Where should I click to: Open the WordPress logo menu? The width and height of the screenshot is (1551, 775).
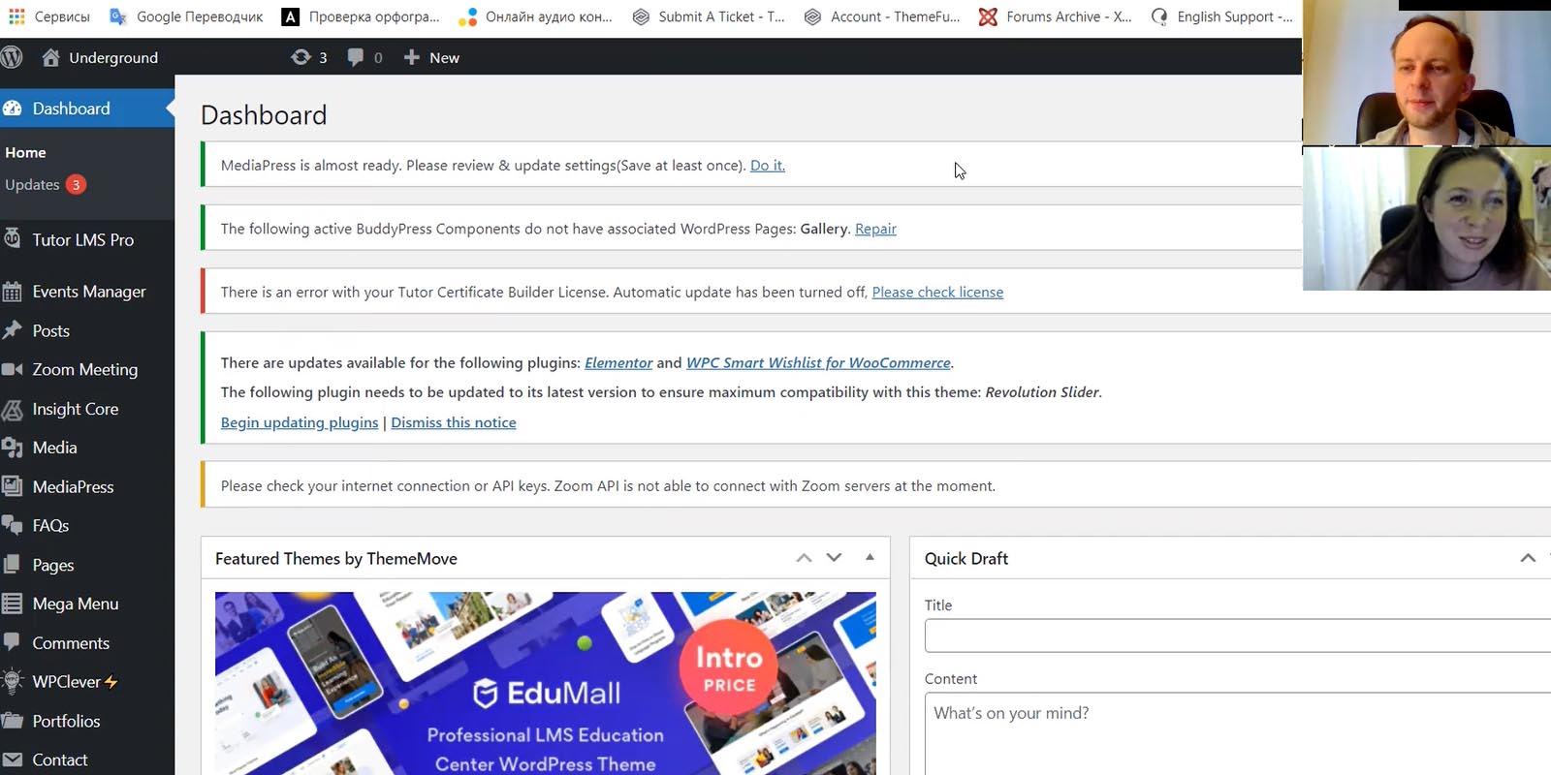(x=12, y=57)
